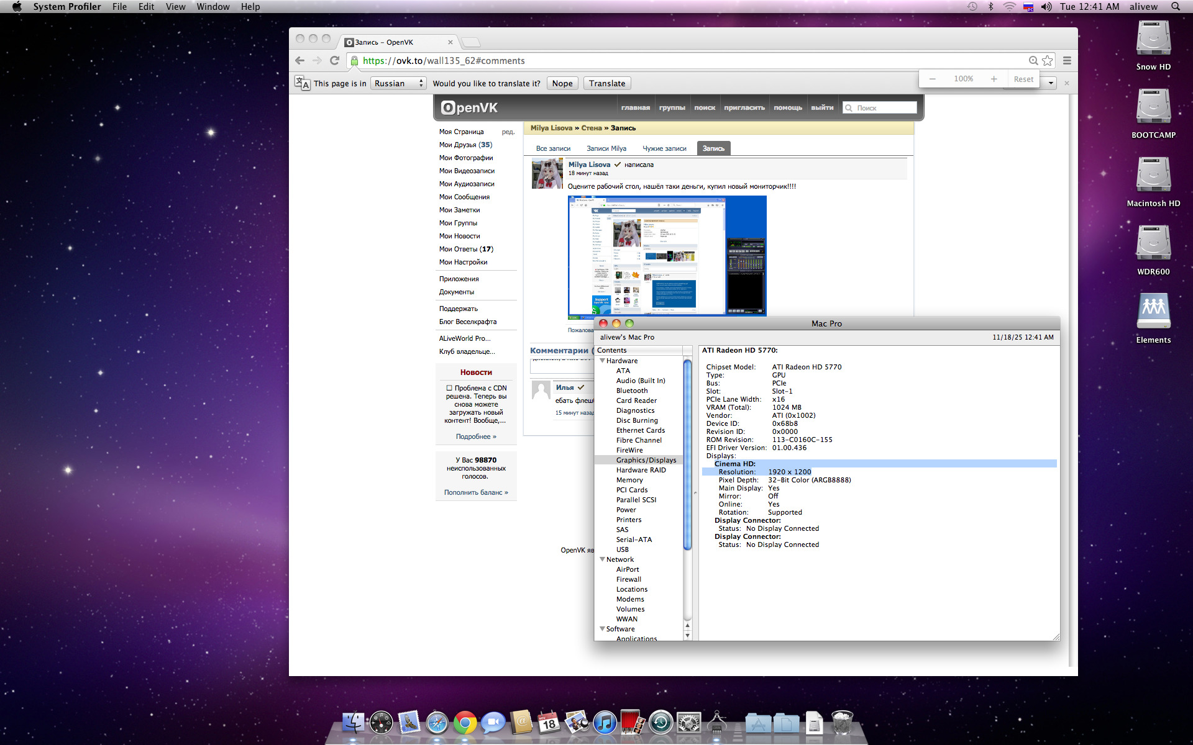Open the BOOTCAMP drive on desktop
Screen dimensions: 1193x745
pyautogui.click(x=1153, y=108)
